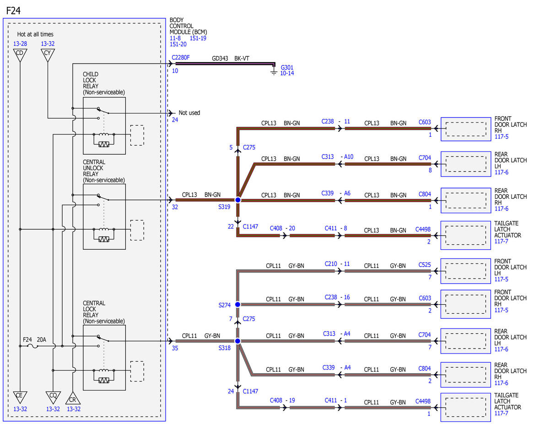Open the 11-8 BCM page reference
Image resolution: width=549 pixels, height=424 pixels.
(x=175, y=38)
